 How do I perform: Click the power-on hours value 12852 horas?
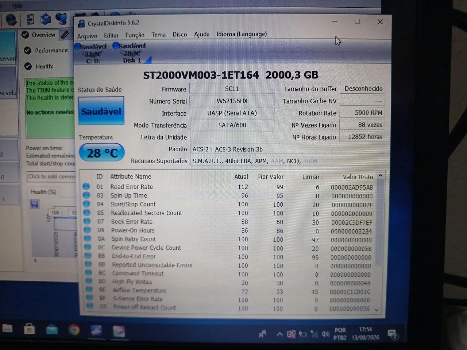[362, 137]
